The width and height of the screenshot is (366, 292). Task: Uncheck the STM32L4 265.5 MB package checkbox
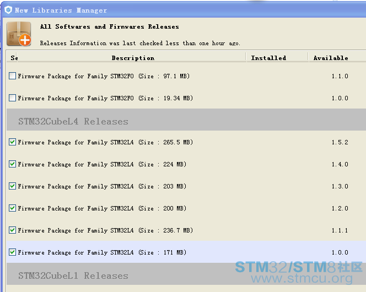pyautogui.click(x=12, y=142)
